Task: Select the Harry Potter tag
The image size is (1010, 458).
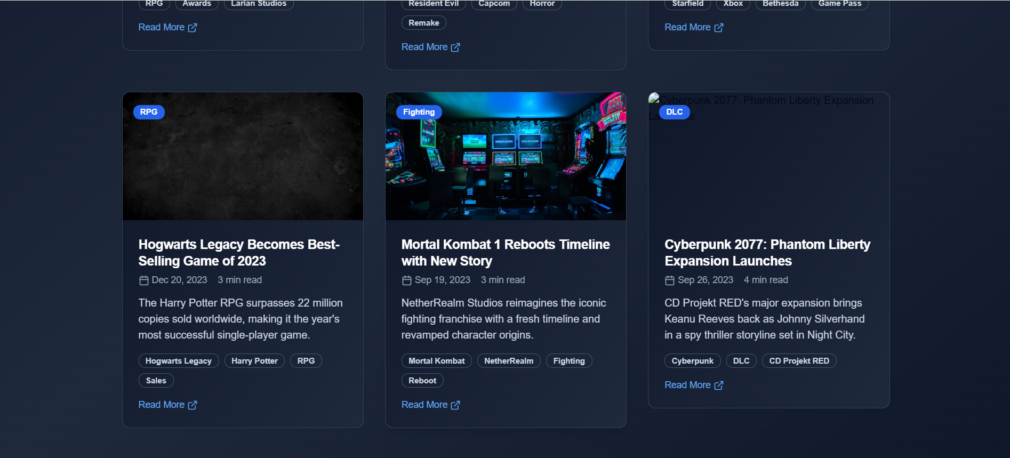Action: 254,361
